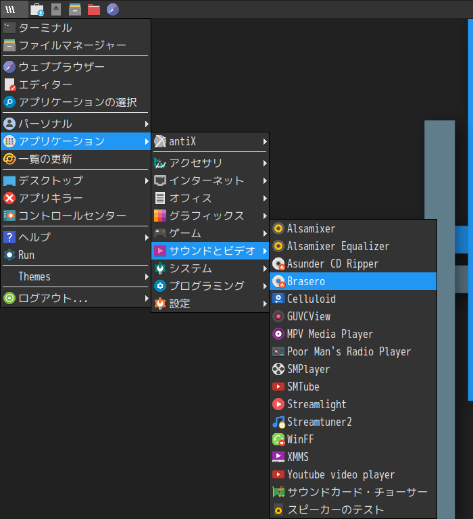This screenshot has height=519, width=473.
Task: Expand the アクセサリ category
Action: click(x=210, y=163)
